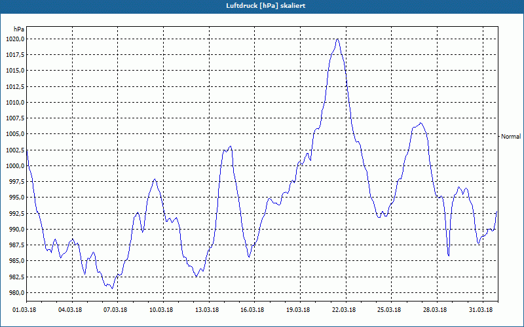Image resolution: width=524 pixels, height=327 pixels.
Task: Click the '1017,5' y-axis label
Action: [x=15, y=55]
